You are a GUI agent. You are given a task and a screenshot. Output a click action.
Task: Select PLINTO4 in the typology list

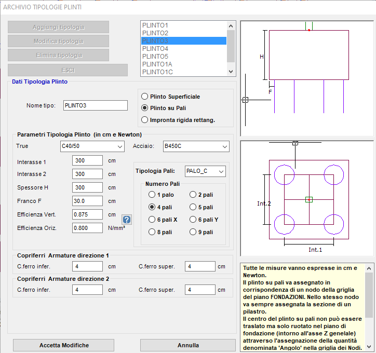(x=184, y=49)
